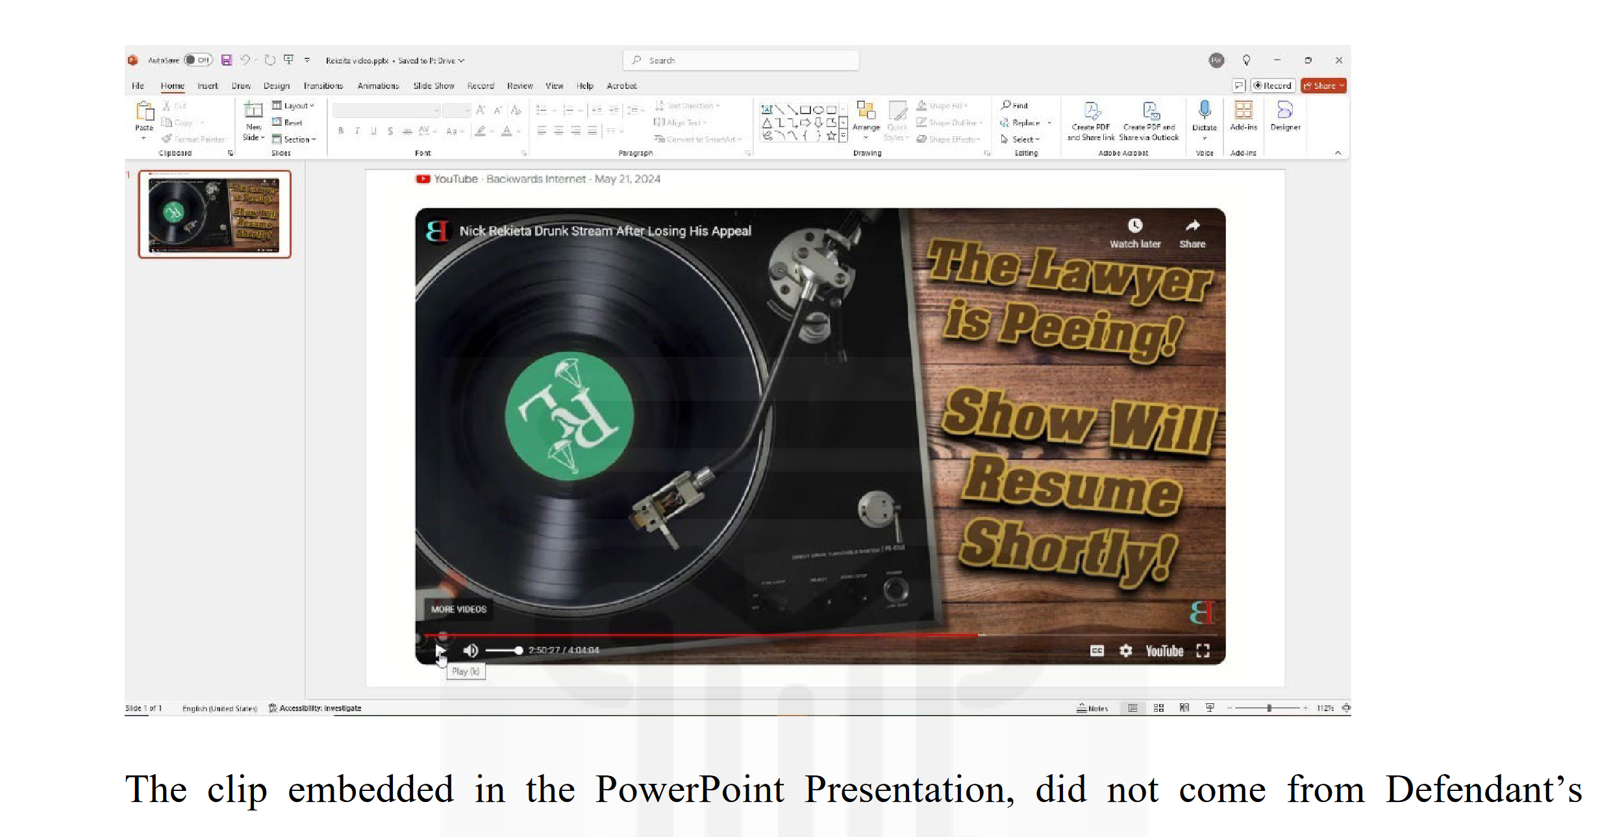
Task: Toggle fullscreen on the video player
Action: click(x=1203, y=650)
